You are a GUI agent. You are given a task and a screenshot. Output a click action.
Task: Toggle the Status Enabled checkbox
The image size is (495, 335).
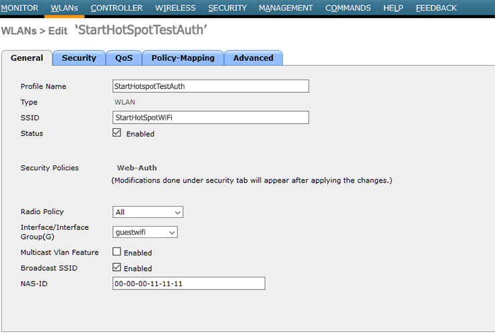[117, 133]
